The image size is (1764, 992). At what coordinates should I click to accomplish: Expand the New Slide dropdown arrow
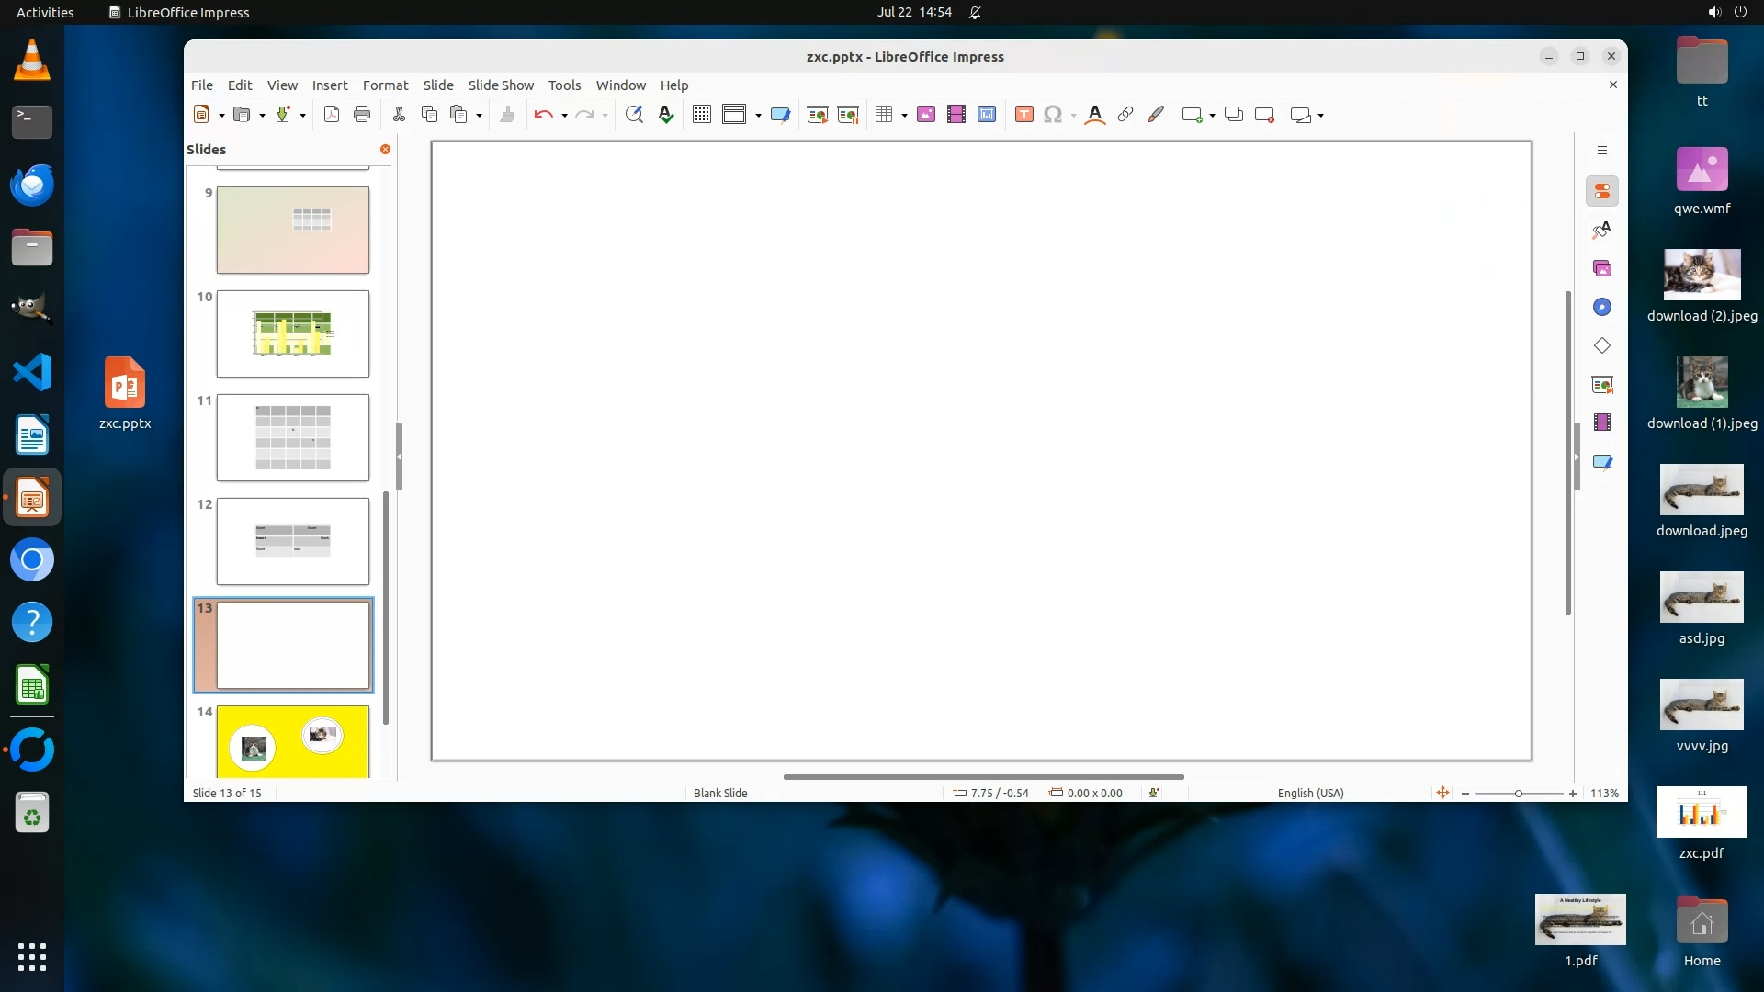click(1213, 116)
